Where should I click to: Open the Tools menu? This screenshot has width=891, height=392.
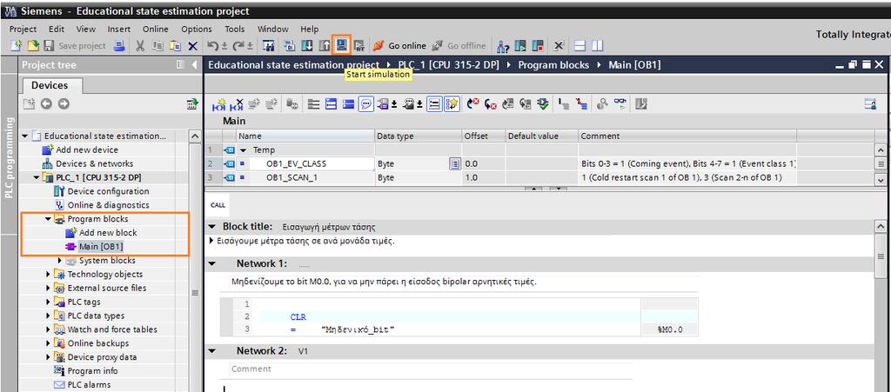coord(235,29)
